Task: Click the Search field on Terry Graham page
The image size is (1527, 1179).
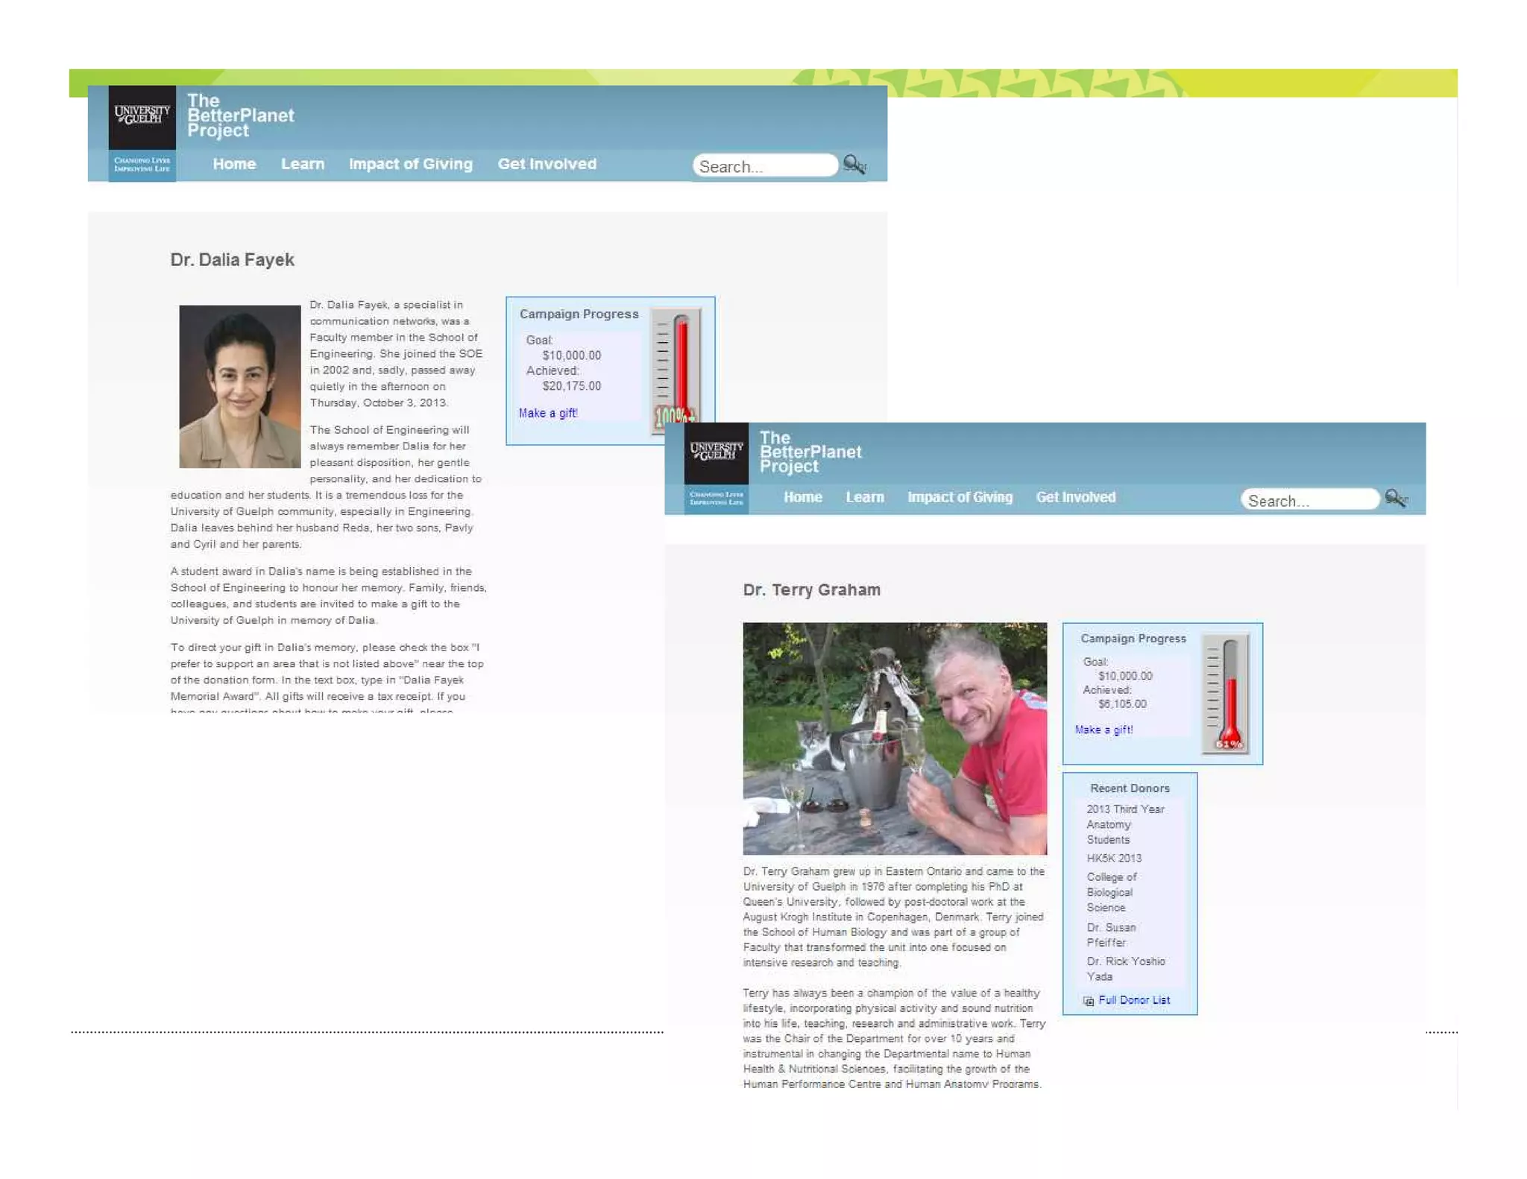Action: (x=1309, y=500)
